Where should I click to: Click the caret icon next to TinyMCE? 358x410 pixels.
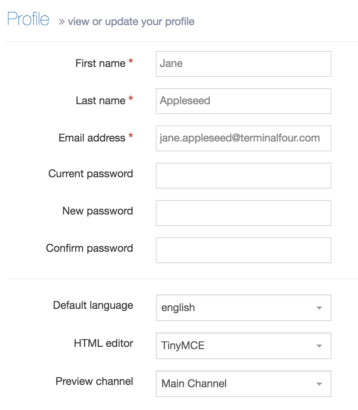[319, 346]
